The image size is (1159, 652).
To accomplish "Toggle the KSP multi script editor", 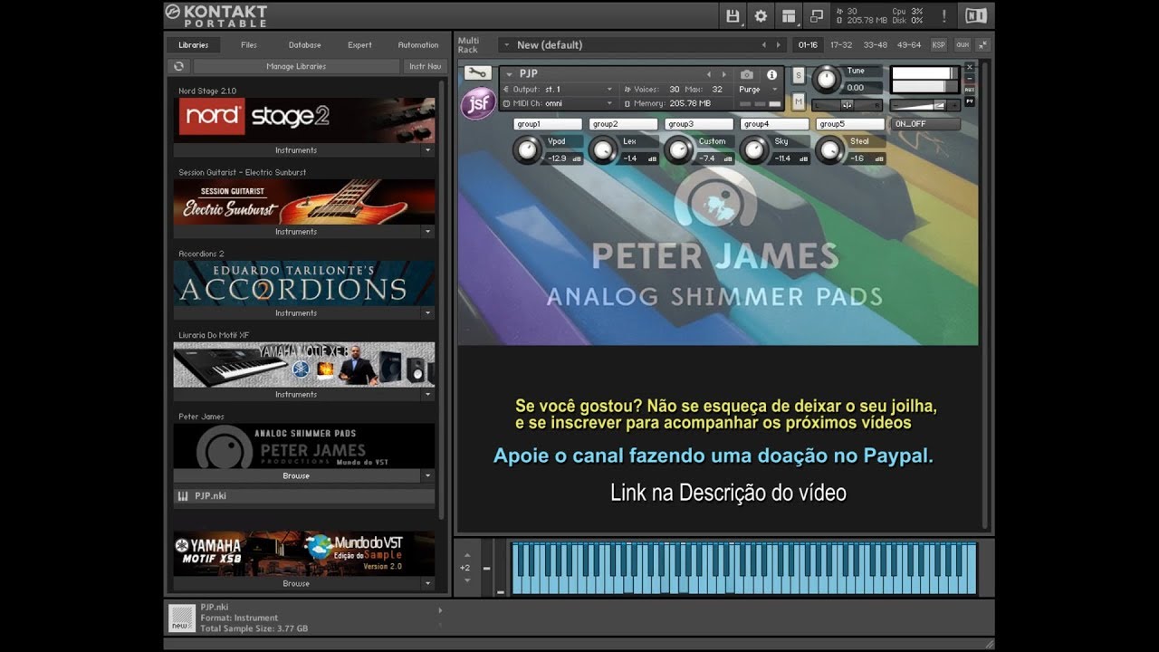I will click(939, 44).
